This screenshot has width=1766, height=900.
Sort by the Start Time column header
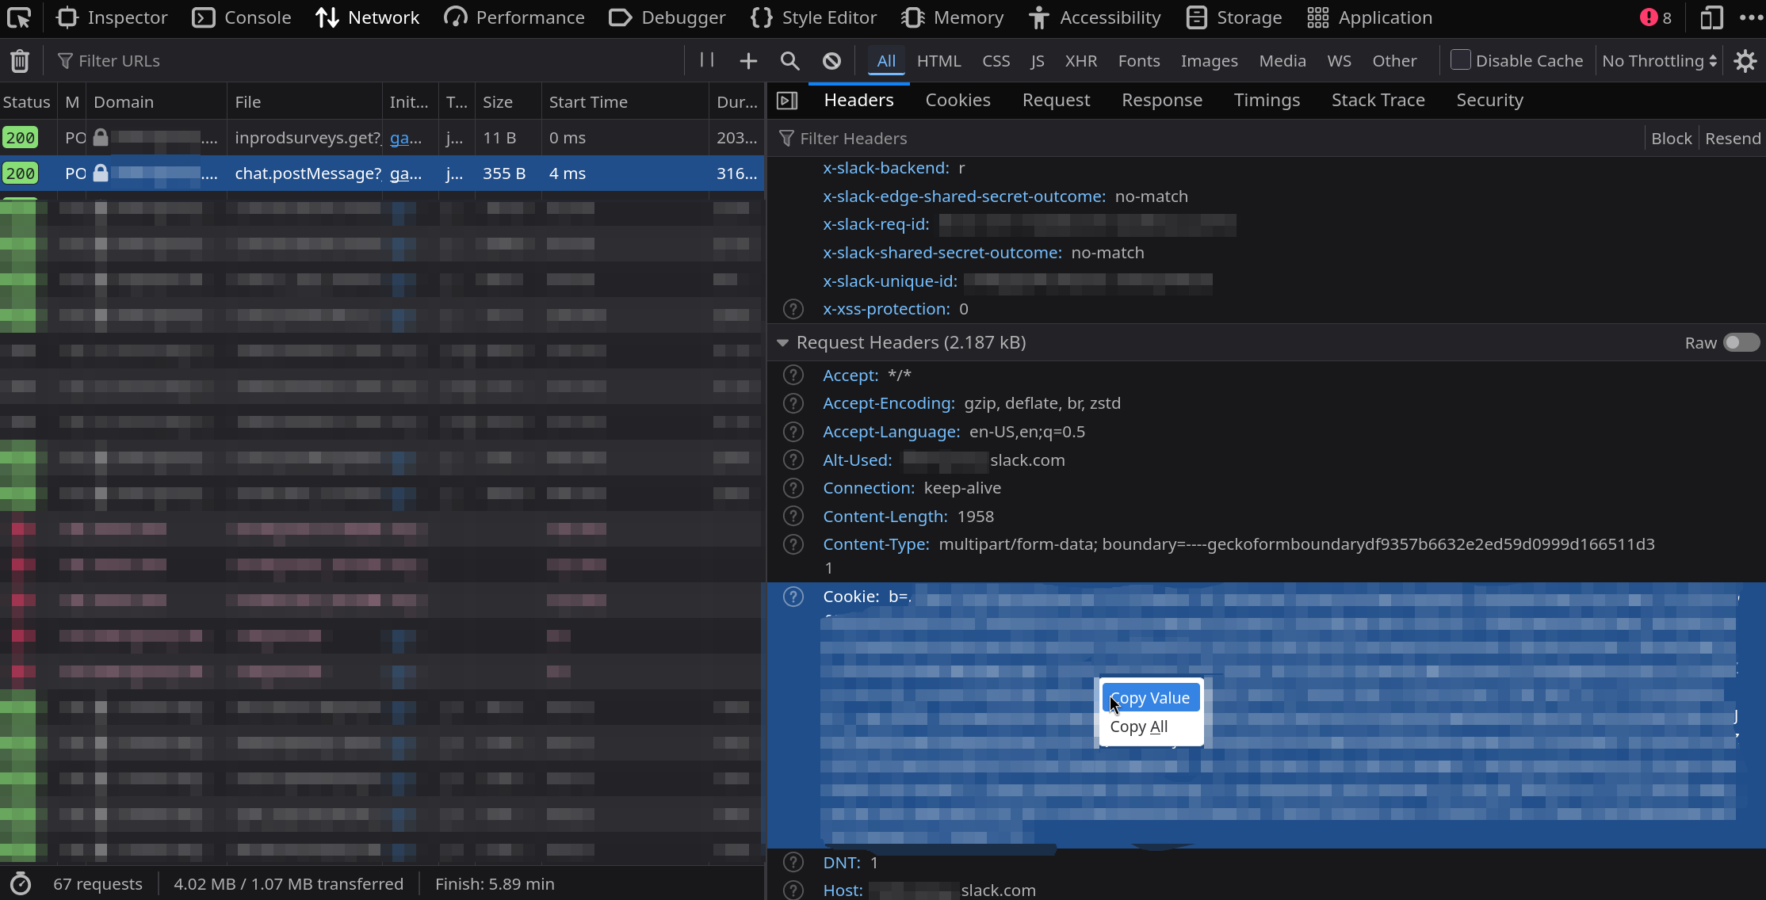pos(625,102)
